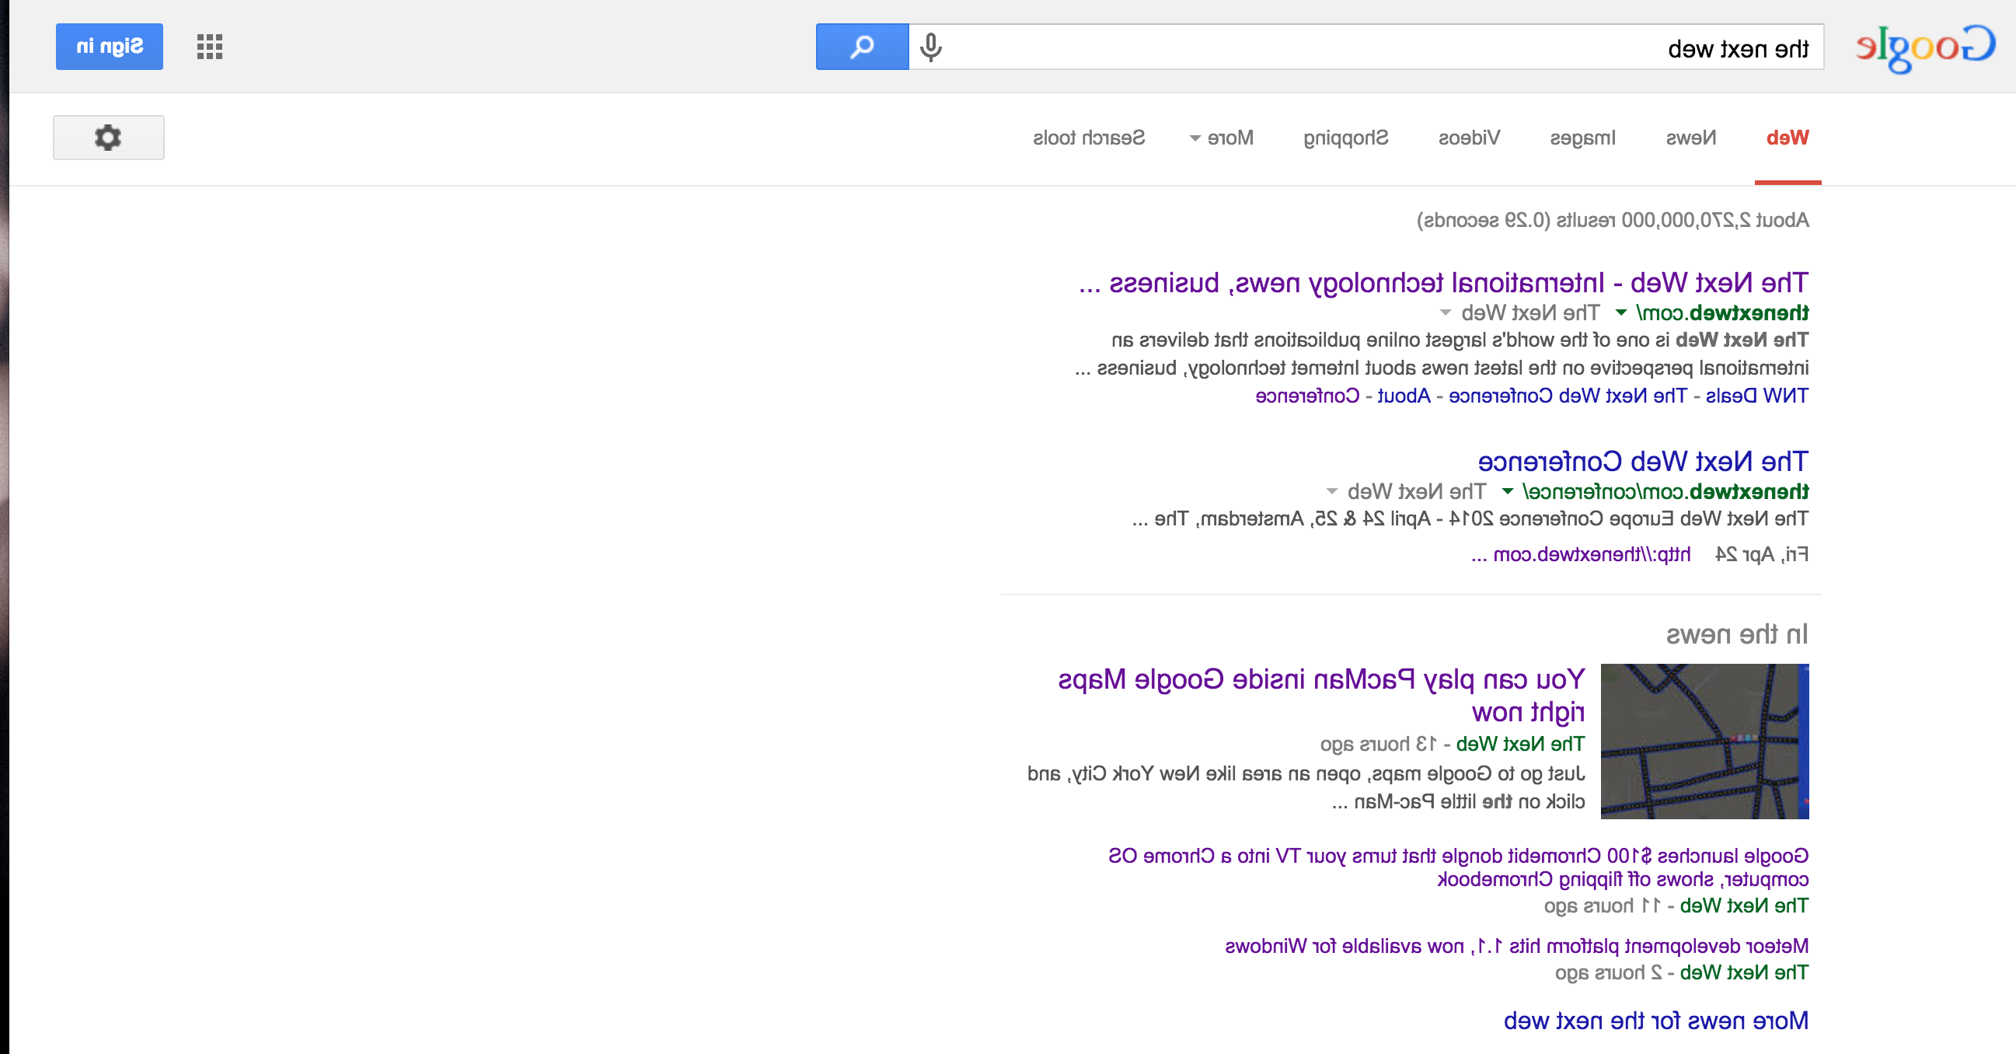
Task: Switch to the Images tab
Action: 1582,138
